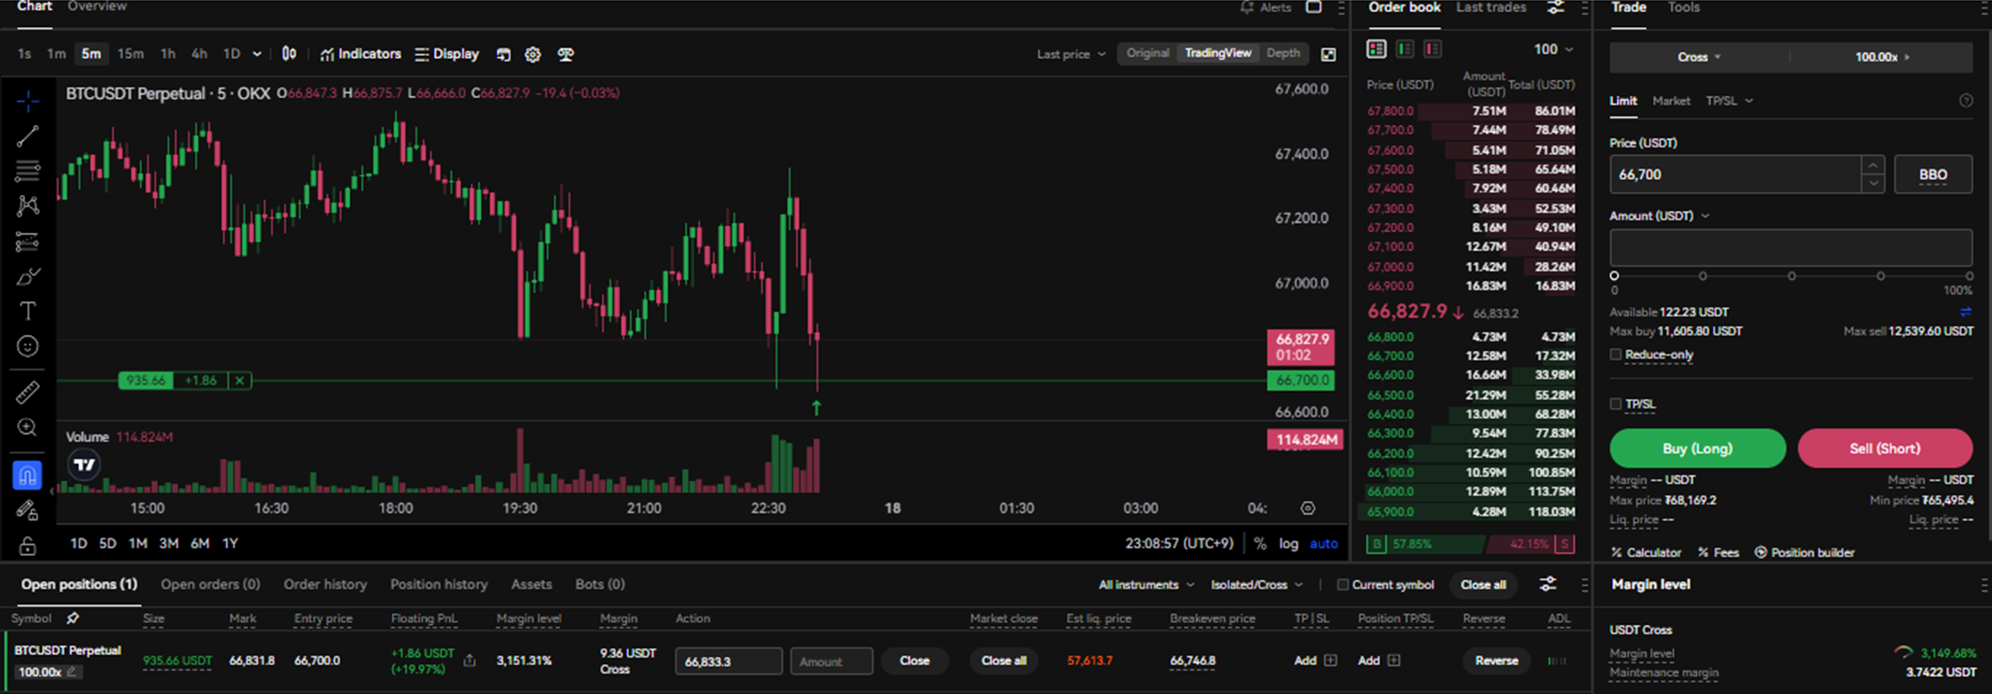Toggle percent scale on chart
The image size is (1992, 694).
tap(1260, 544)
